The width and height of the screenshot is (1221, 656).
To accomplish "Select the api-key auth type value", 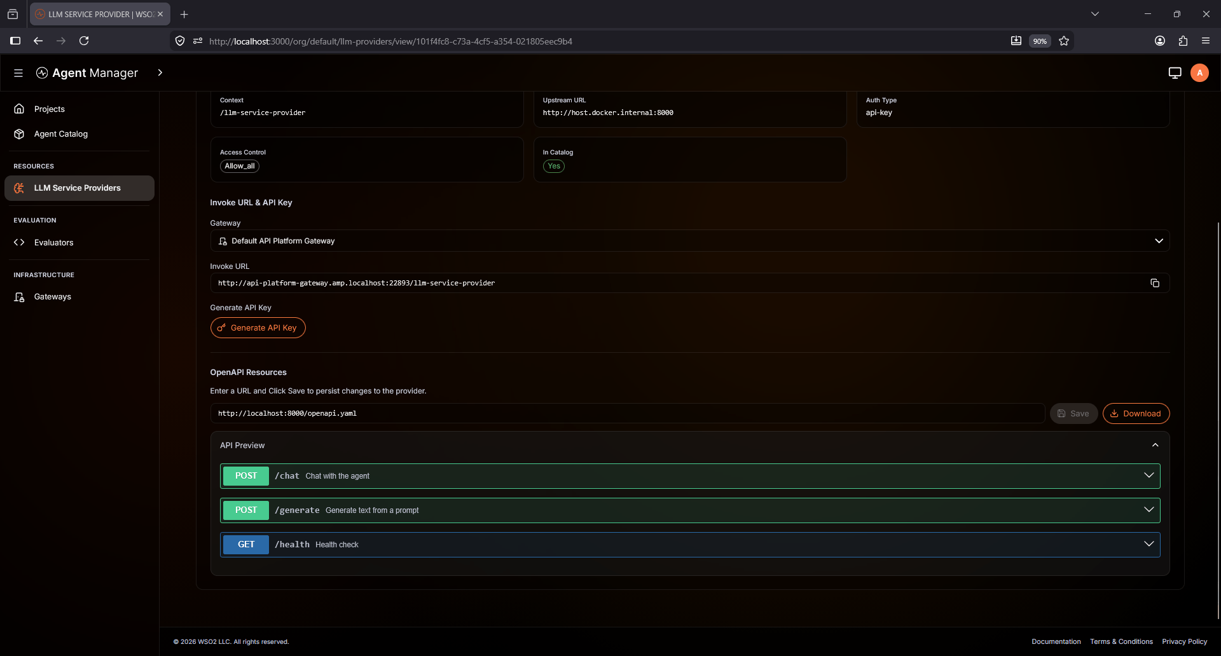I will tap(879, 113).
